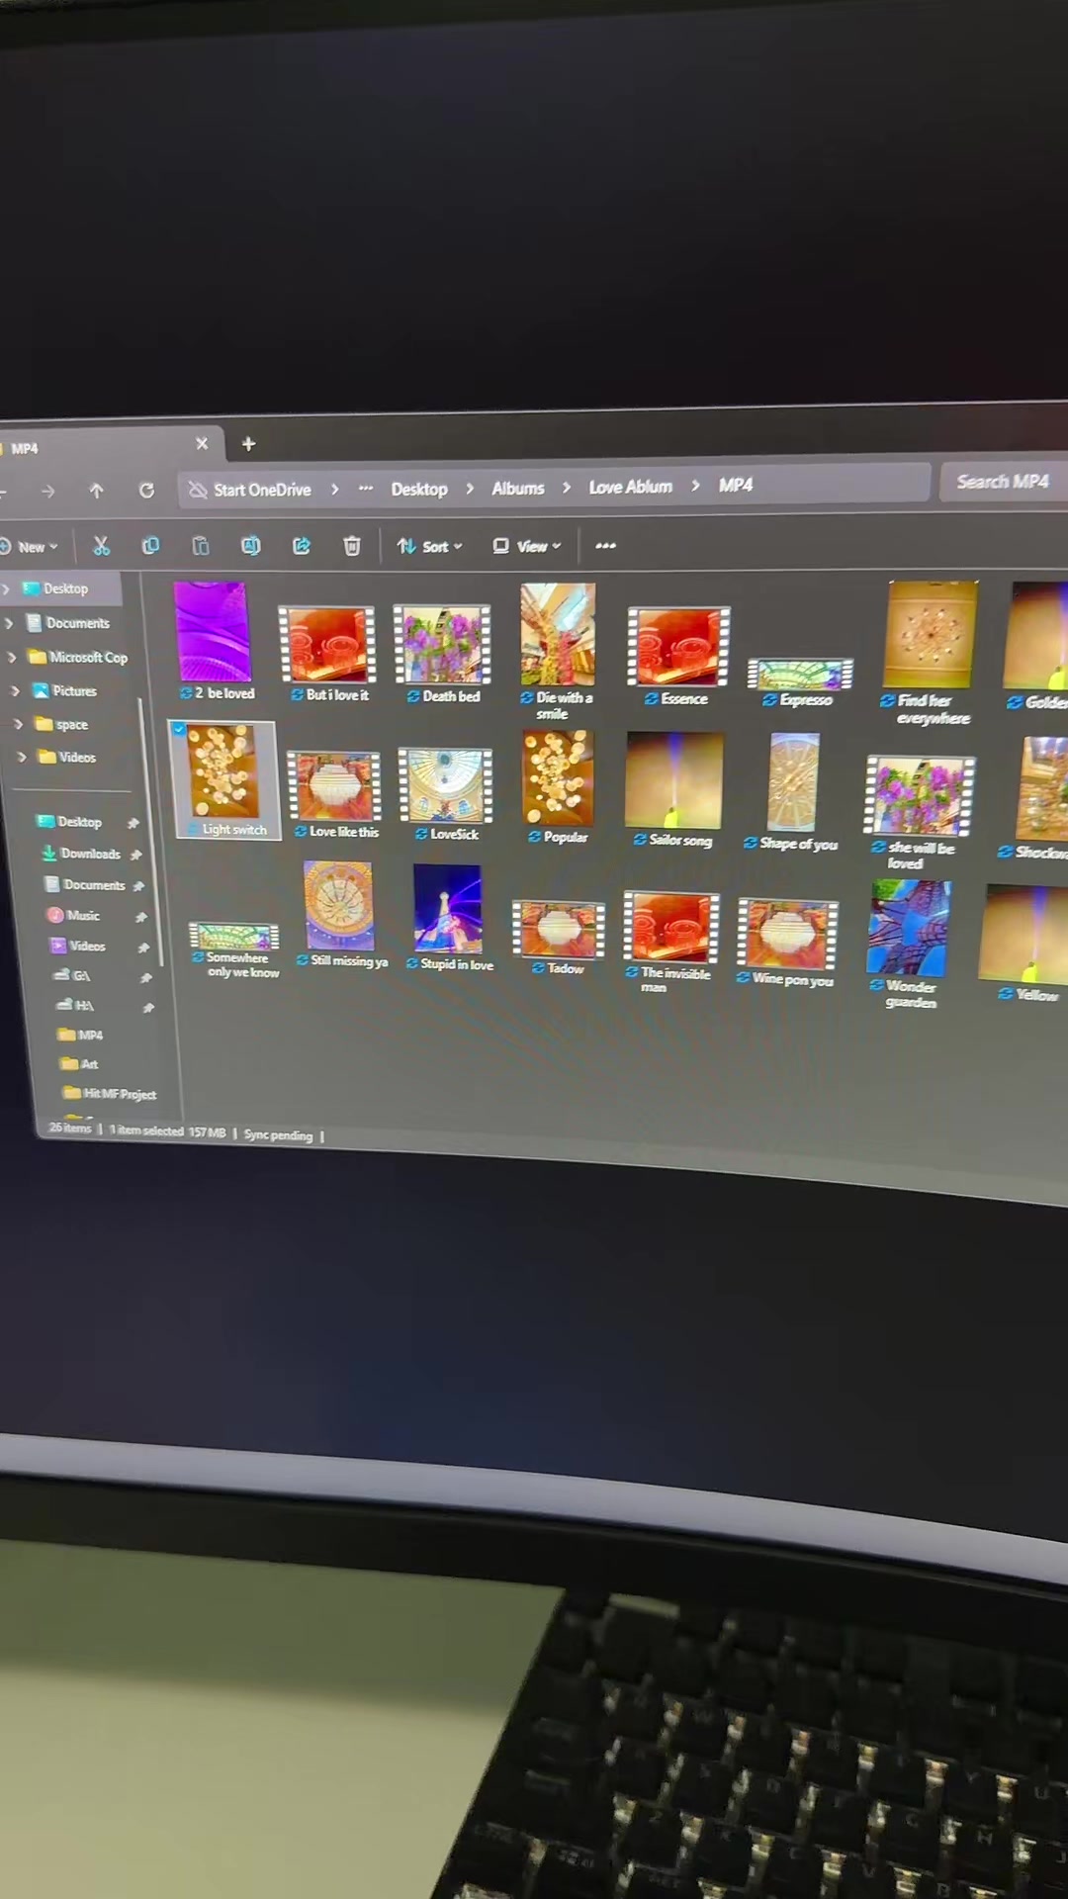Select The invisible man video
The width and height of the screenshot is (1068, 1899).
point(671,942)
